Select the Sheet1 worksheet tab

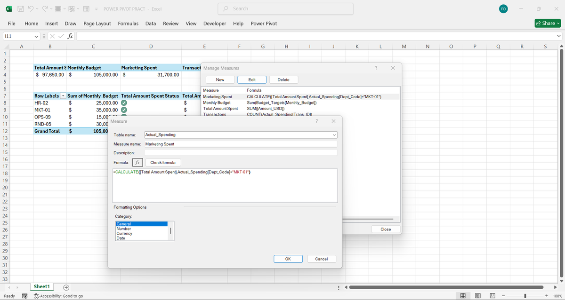[42, 287]
